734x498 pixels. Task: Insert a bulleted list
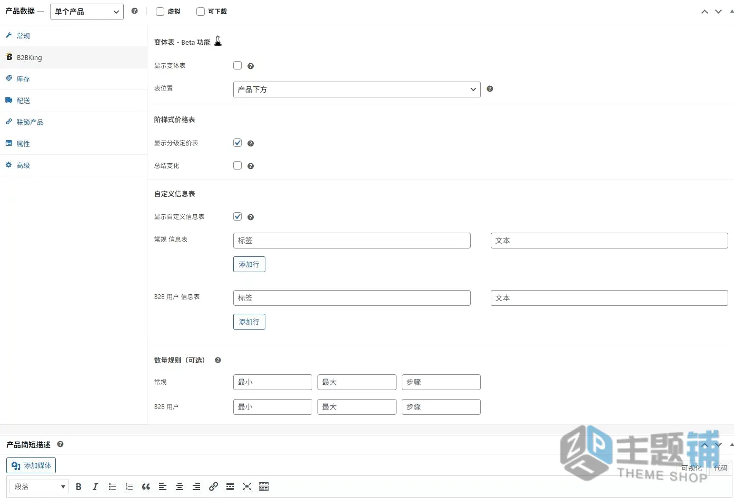point(112,486)
